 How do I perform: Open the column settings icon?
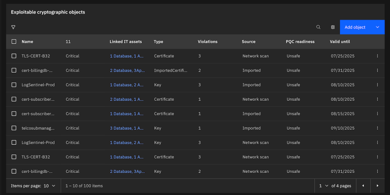(x=333, y=27)
